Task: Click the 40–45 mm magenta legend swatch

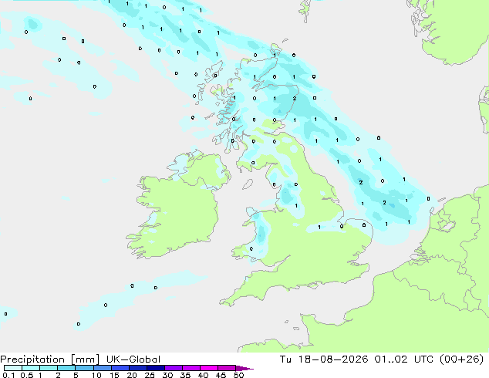Action: pos(209,368)
